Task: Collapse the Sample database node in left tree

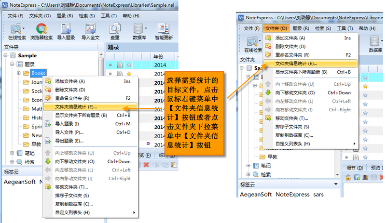Action: point(5,55)
